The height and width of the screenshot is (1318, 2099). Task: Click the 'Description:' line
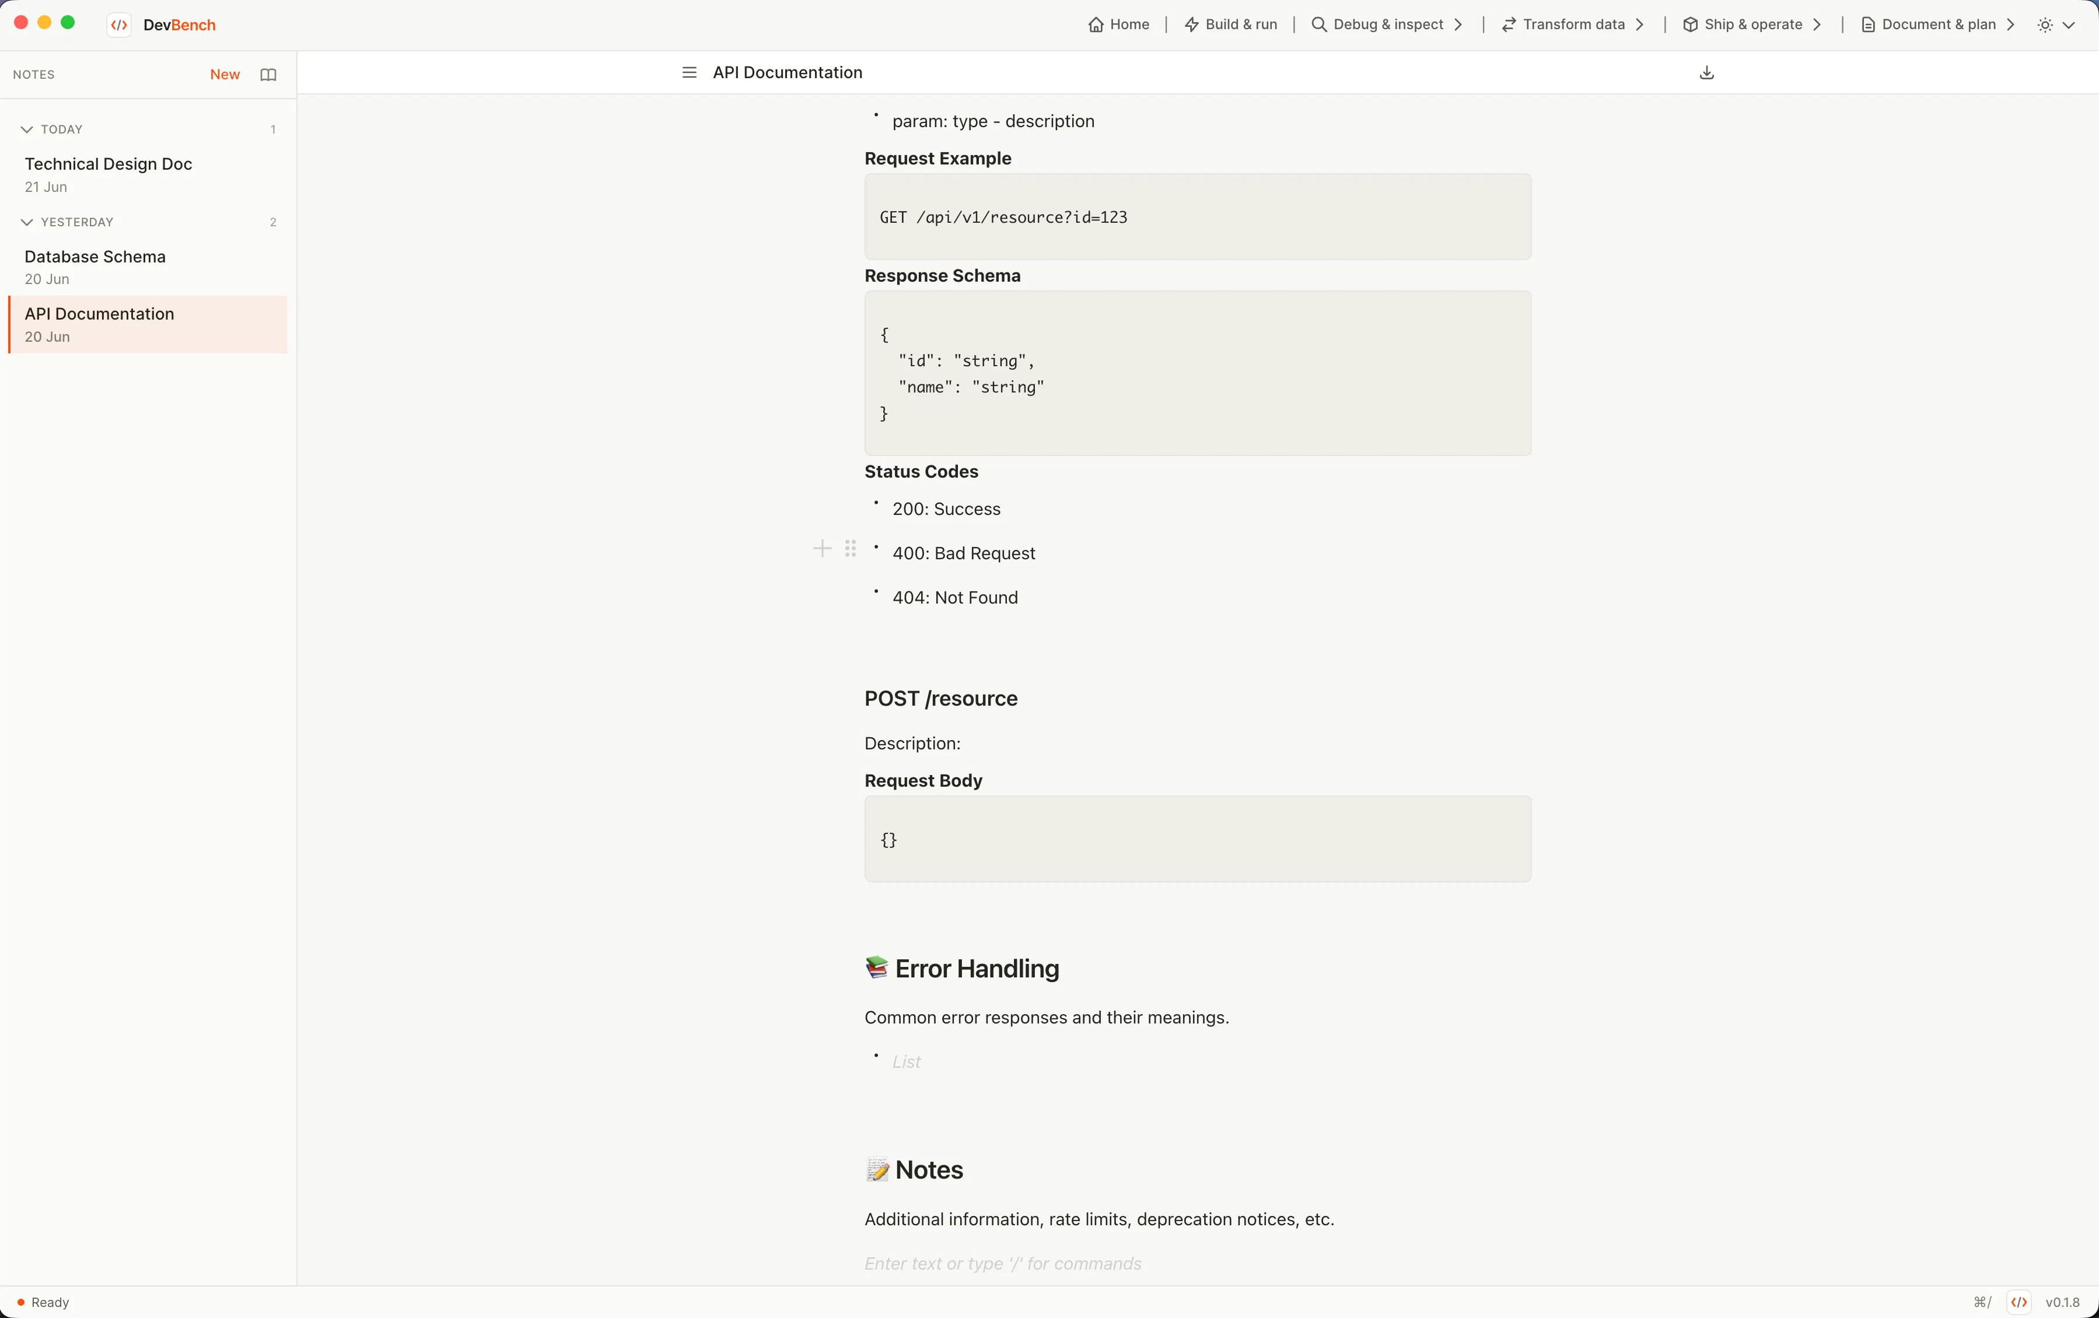click(x=912, y=743)
